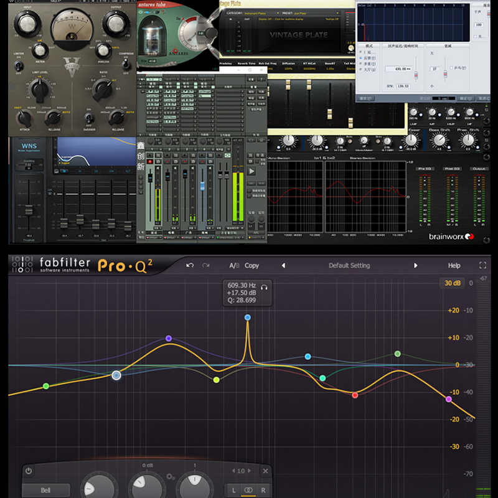
Task: Click the V-Comp OUTPUT knob
Action: point(116,23)
